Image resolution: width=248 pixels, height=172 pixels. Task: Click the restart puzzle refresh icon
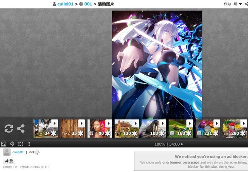tap(8, 128)
